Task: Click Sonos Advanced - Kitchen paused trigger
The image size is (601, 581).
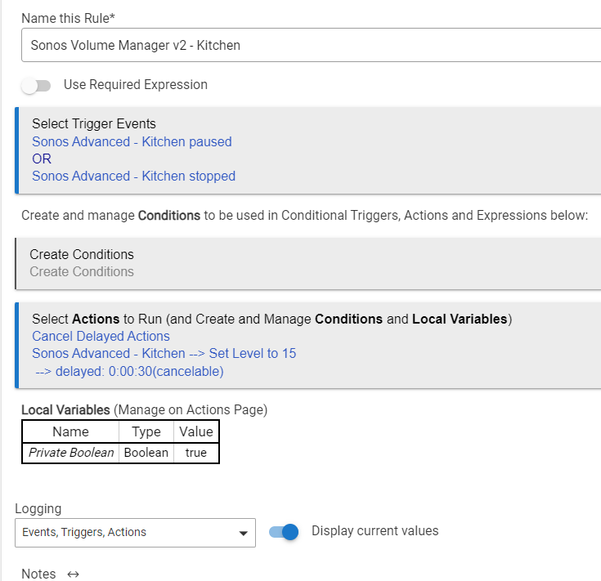Action: 132,142
